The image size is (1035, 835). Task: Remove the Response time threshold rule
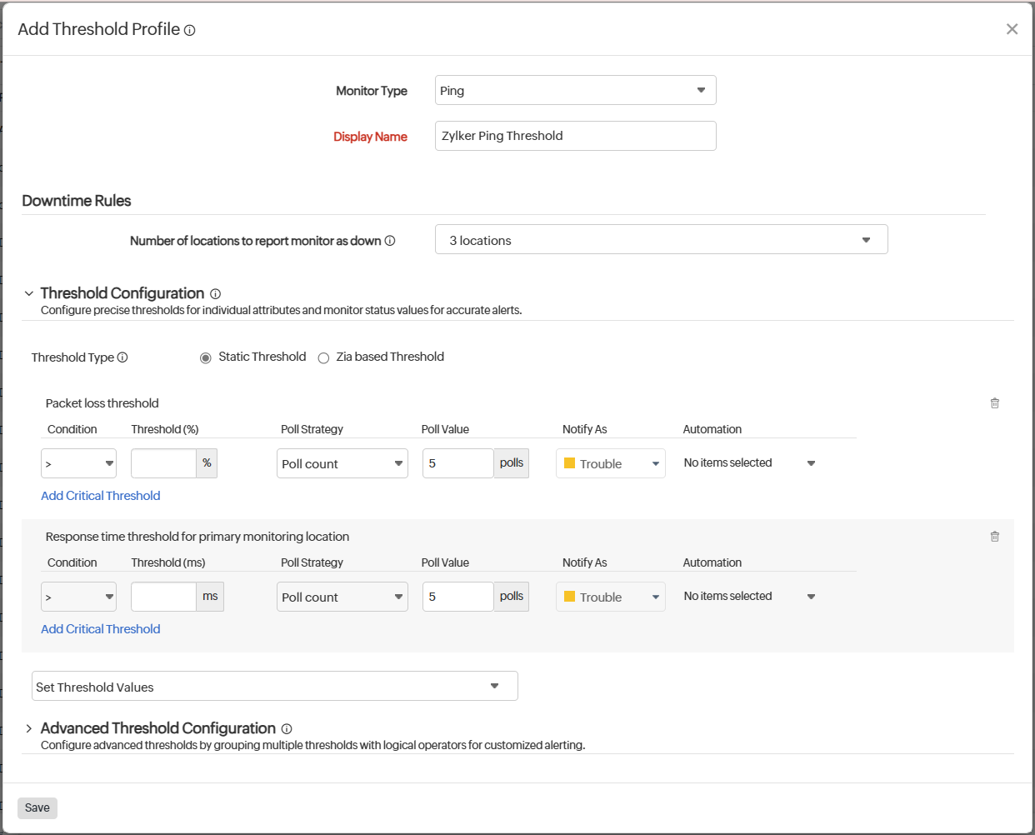(994, 536)
